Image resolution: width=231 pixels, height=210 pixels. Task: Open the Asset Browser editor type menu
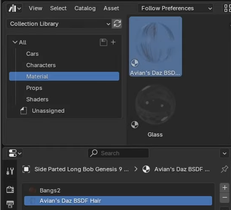(14, 8)
